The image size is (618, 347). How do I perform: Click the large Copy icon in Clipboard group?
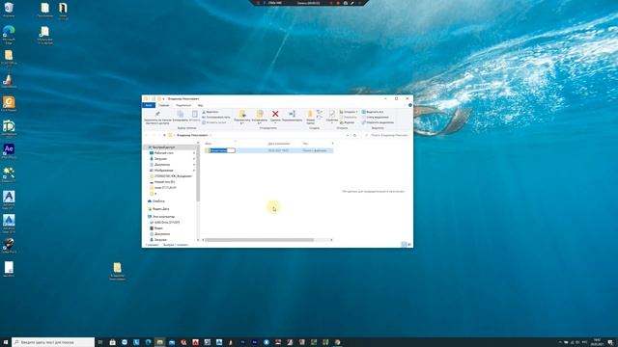pyautogui.click(x=181, y=114)
